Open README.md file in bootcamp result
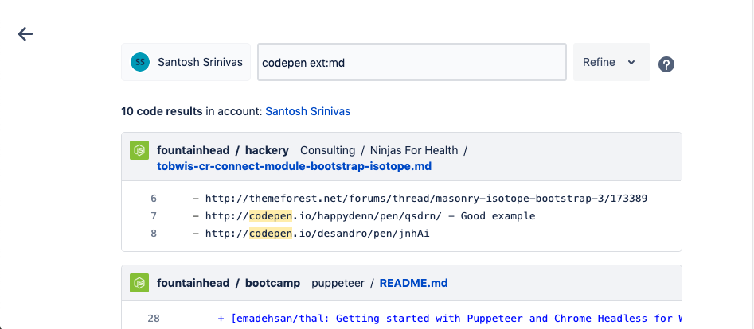 click(413, 283)
